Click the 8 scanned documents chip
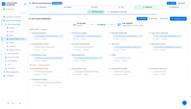The width and height of the screenshot is (191, 109). coord(83,47)
